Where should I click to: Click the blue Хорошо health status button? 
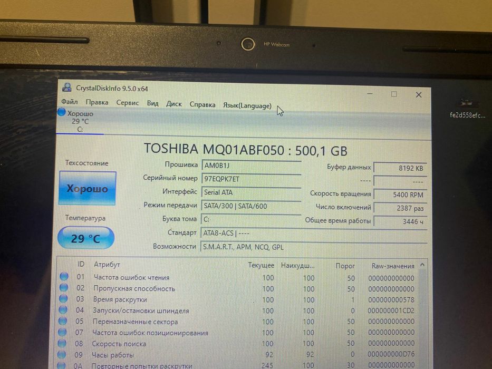88,188
